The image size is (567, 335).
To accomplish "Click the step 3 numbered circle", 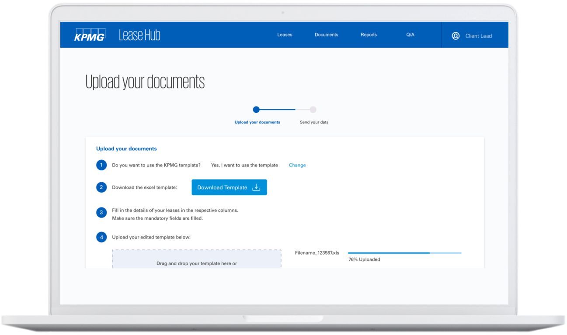I will coord(101,213).
